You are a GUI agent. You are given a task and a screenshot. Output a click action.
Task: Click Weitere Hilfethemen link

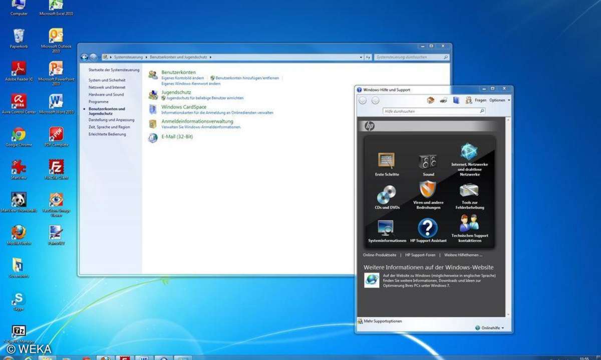pyautogui.click(x=463, y=255)
